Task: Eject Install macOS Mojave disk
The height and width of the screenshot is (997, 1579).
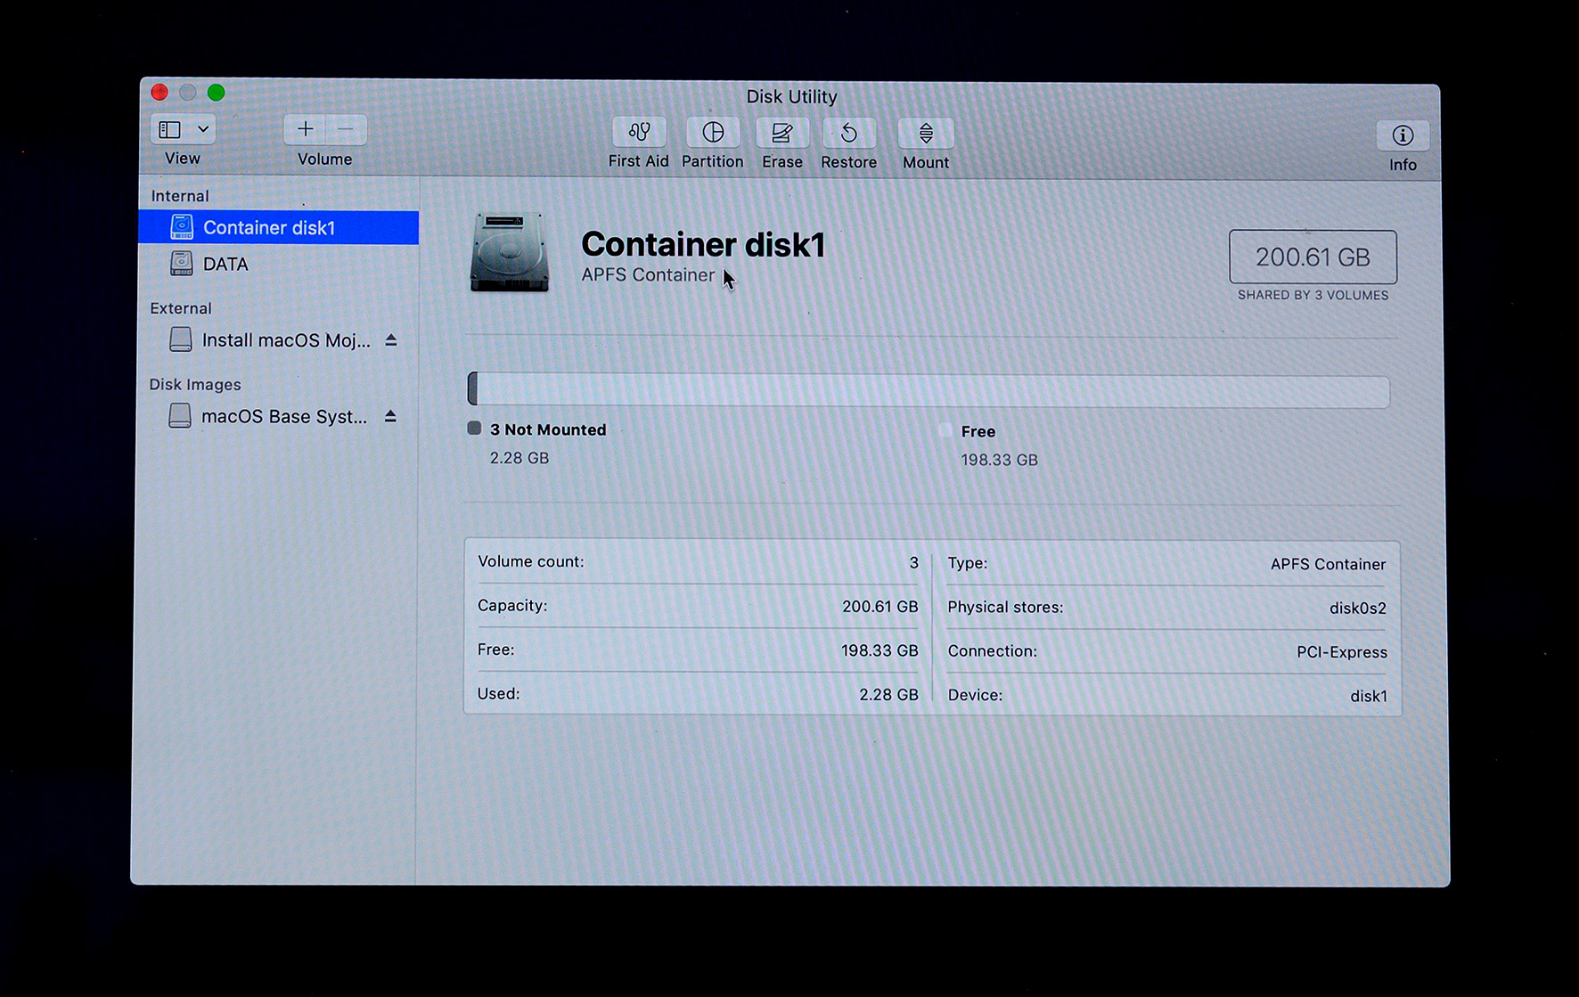Action: click(390, 340)
